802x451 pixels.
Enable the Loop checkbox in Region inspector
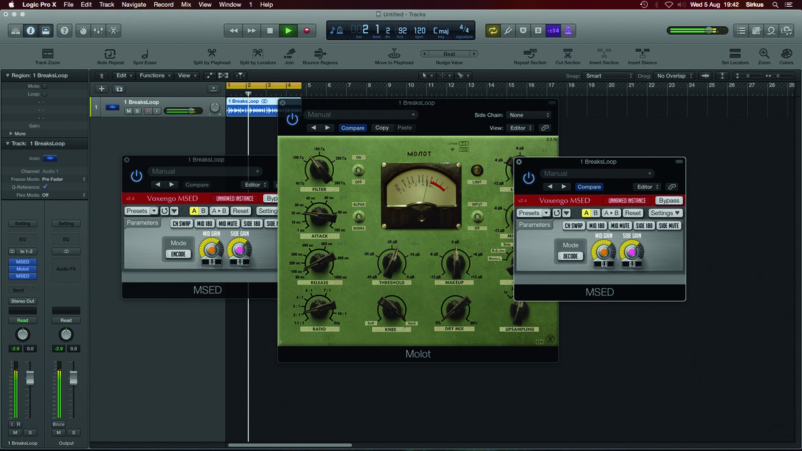(45, 94)
